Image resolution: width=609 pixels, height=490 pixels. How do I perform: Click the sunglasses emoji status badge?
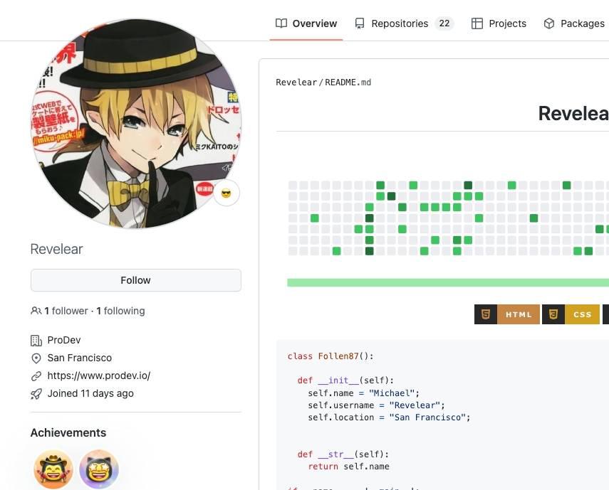pos(226,193)
